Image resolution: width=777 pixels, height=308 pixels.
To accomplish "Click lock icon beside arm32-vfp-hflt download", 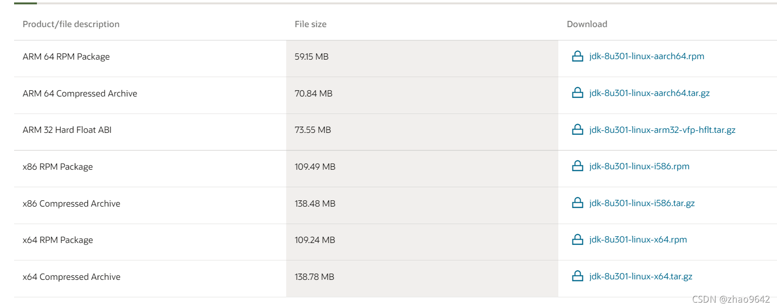I will 577,130.
